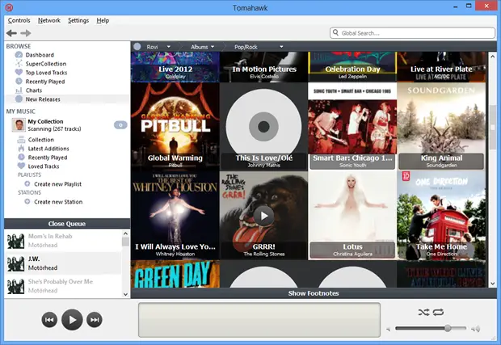Toggle shuffle mode
The image size is (501, 345).
pos(423,312)
